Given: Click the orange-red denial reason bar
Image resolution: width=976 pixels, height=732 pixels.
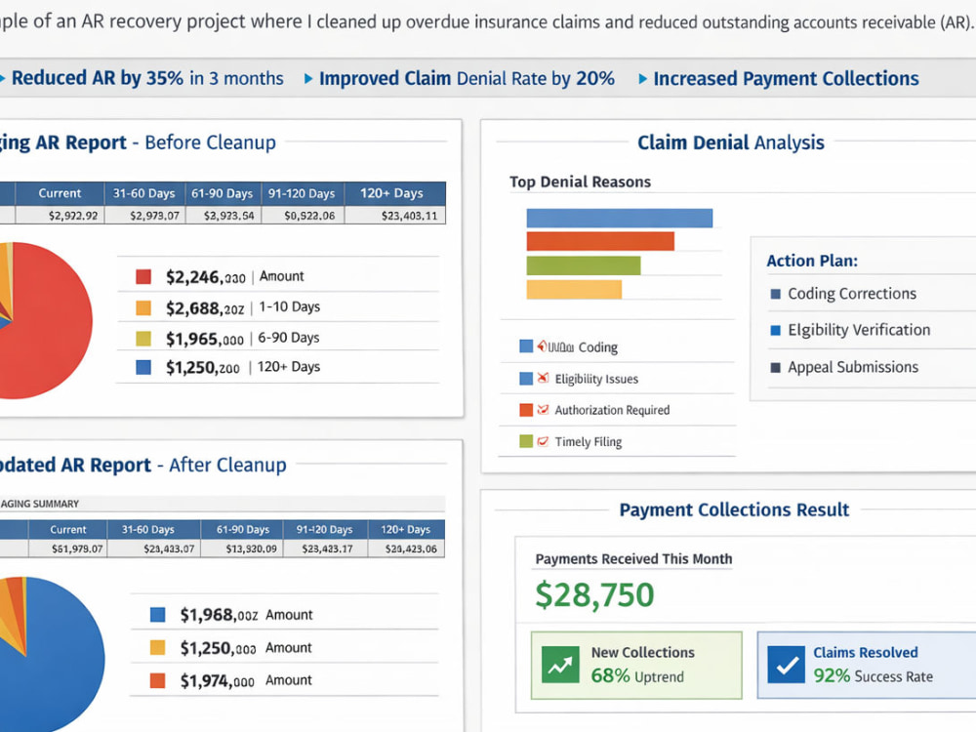Looking at the screenshot, I should point(600,241).
